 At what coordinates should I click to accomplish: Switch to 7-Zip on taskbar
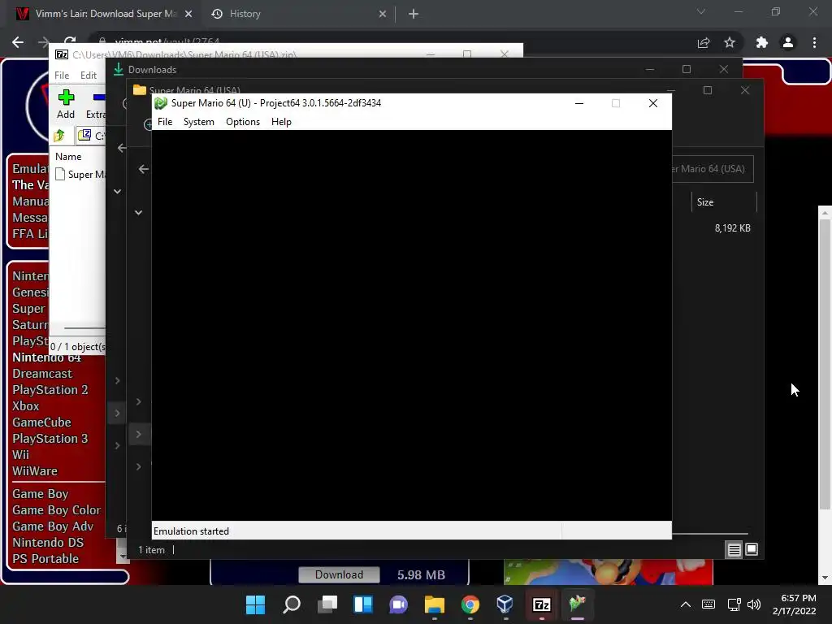(541, 604)
